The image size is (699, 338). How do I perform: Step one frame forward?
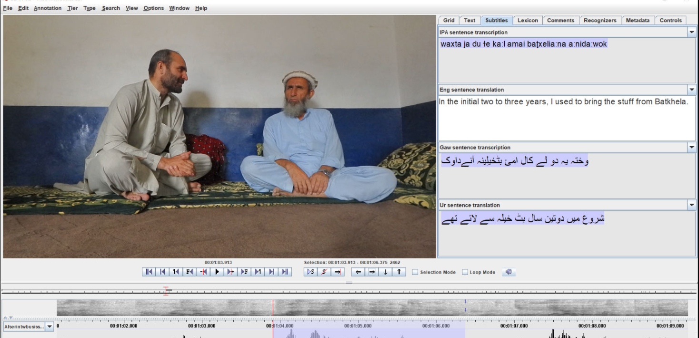coord(244,272)
